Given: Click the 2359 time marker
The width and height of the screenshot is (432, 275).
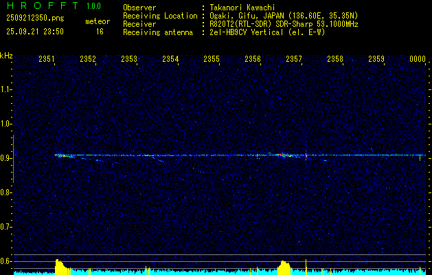Looking at the screenshot, I should (x=376, y=59).
